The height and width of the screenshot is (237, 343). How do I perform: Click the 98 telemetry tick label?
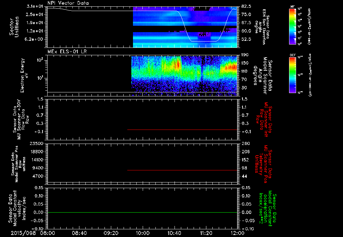point(244,168)
